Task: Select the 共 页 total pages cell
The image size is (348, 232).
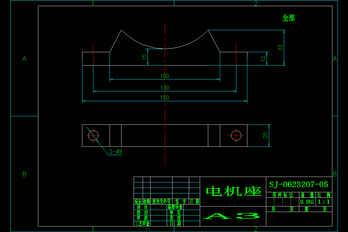Action: pyautogui.click(x=282, y=209)
